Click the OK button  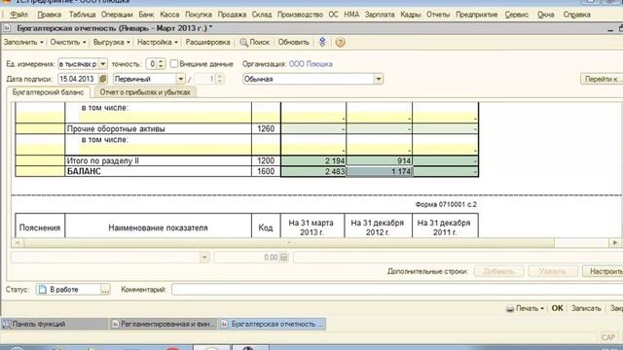557,308
